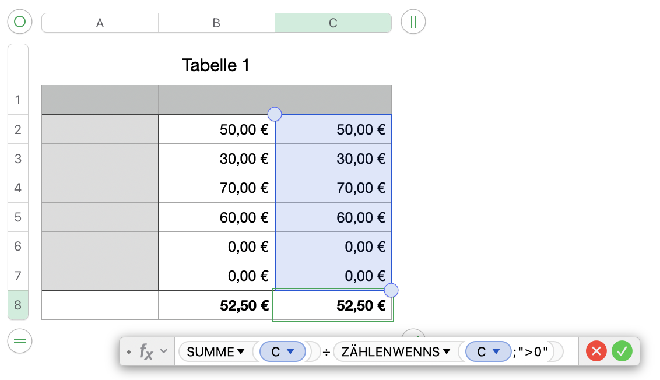Screen dimensions: 660x380
Task: Select column B header tab
Action: [216, 23]
